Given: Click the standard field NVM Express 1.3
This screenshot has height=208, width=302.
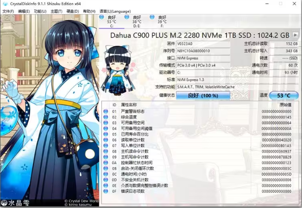Looking at the screenshot, I should pyautogui.click(x=237, y=80).
